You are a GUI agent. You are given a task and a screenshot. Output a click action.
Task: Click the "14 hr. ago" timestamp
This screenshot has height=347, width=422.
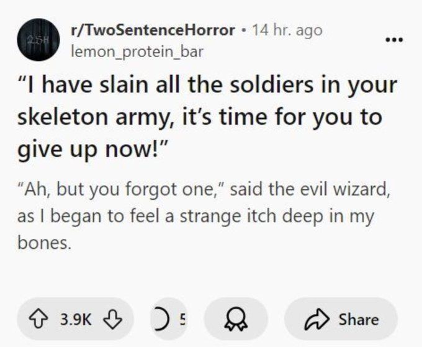coord(287,30)
